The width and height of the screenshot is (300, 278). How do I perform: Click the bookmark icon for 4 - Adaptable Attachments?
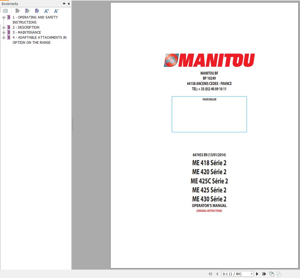9,38
